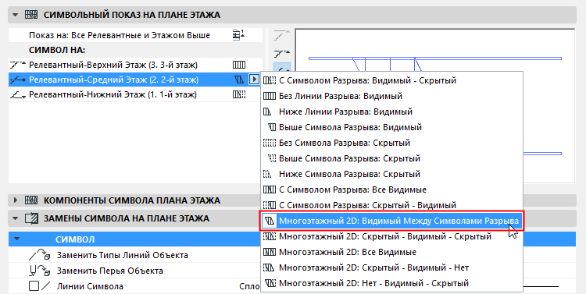Choose Многоэтажный 2D: Видимый Между Символами Разрыва

(391, 221)
